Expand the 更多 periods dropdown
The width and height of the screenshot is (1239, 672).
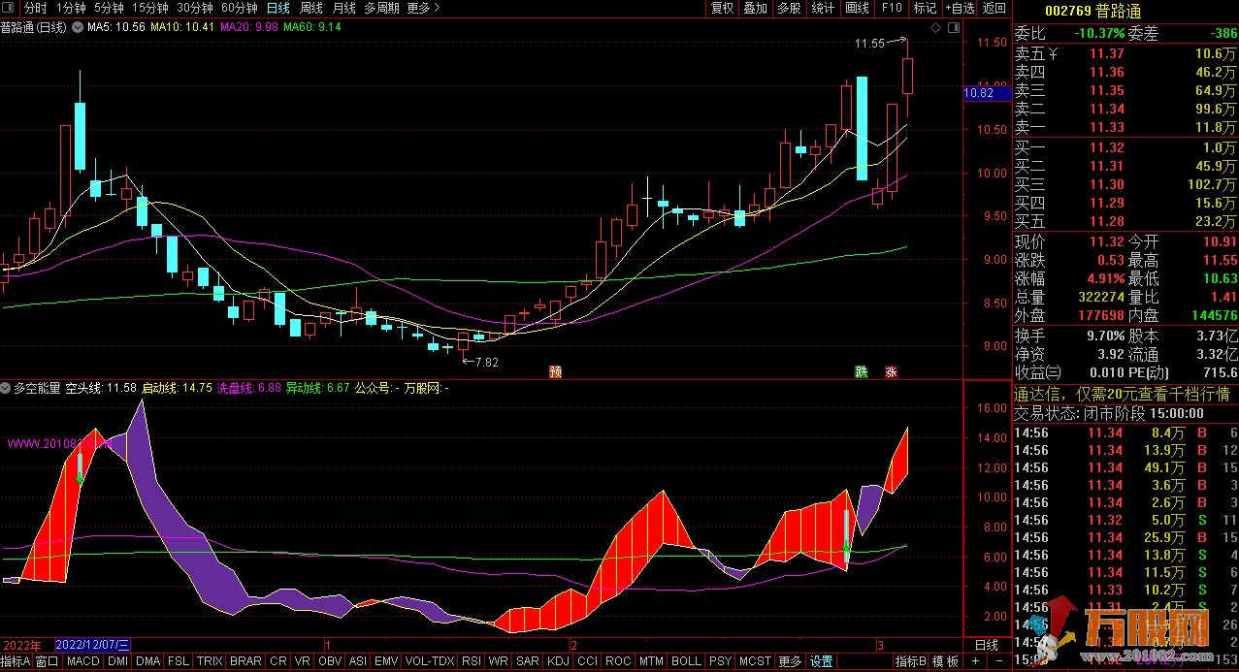423,8
